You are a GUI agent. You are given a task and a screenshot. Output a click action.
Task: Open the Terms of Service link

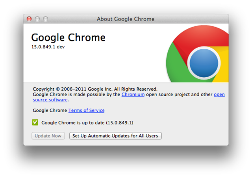click(x=86, y=110)
